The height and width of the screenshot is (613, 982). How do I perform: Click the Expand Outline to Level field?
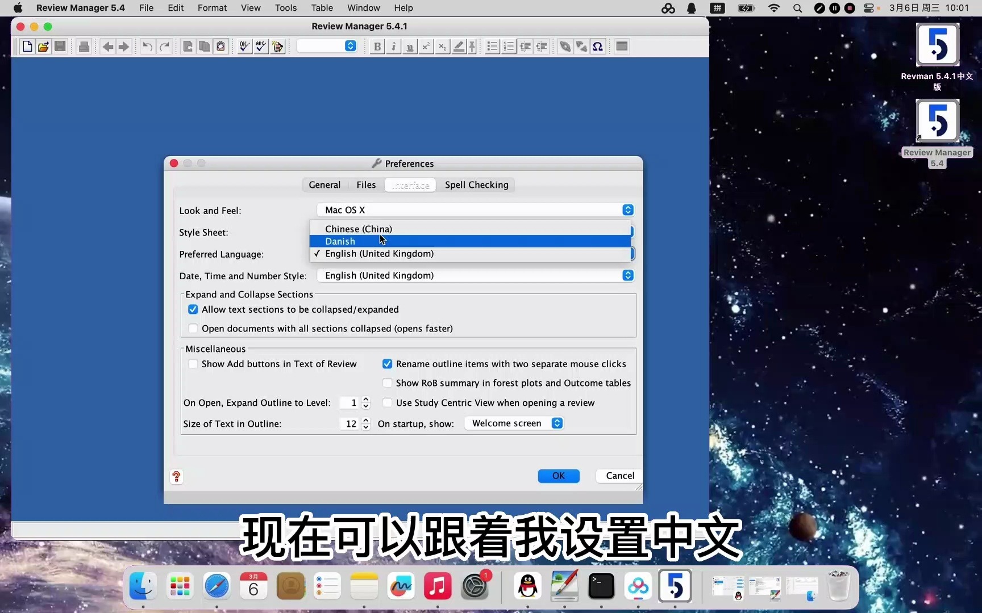pos(350,403)
